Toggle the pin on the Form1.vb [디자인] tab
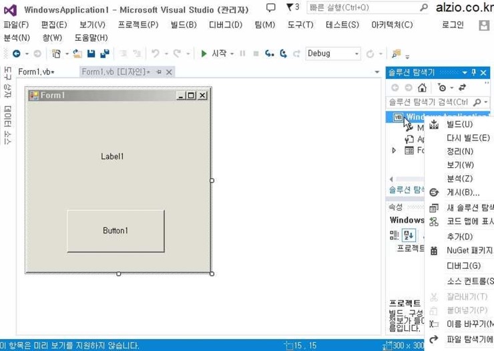This screenshot has height=351, width=494. [x=159, y=72]
